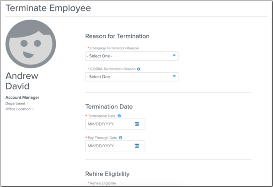Click the Rehire Eligibility section heading
This screenshot has width=273, height=187.
[x=107, y=174]
